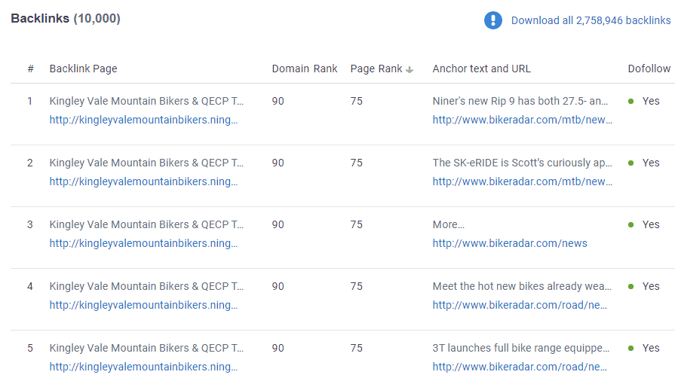Click green Dofollow dot in row 1
675x384 pixels.
click(631, 101)
